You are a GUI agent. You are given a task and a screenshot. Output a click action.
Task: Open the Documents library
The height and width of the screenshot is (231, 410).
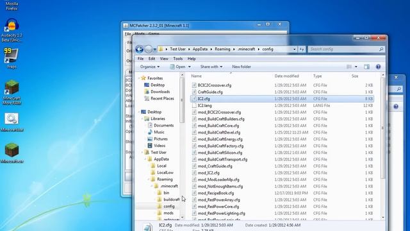click(x=164, y=126)
